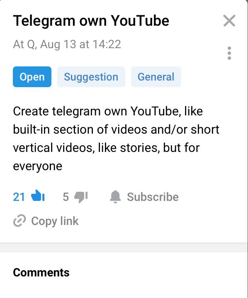Screen dimensions: 248x298
Task: Click the Comments heading
Action: (41, 272)
